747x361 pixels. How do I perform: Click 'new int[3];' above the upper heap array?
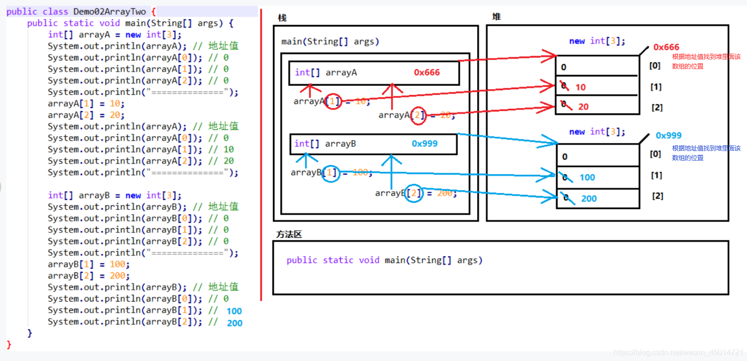point(597,41)
